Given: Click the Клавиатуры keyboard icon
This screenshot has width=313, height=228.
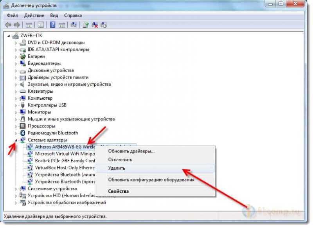Looking at the screenshot, I should pyautogui.click(x=23, y=91).
